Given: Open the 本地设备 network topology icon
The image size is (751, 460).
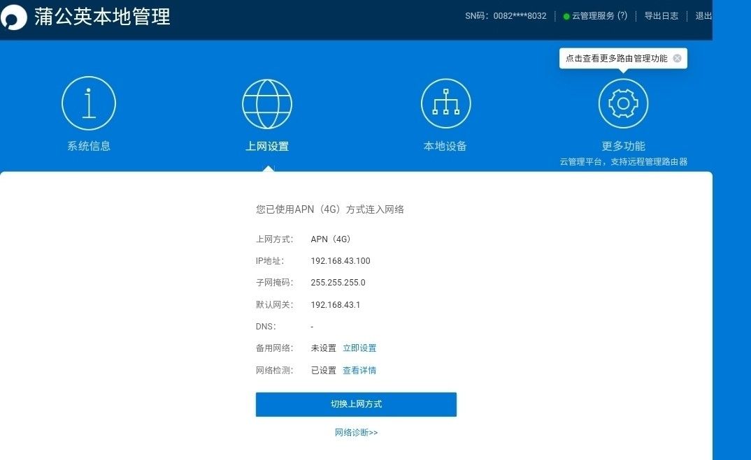Looking at the screenshot, I should tap(445, 103).
